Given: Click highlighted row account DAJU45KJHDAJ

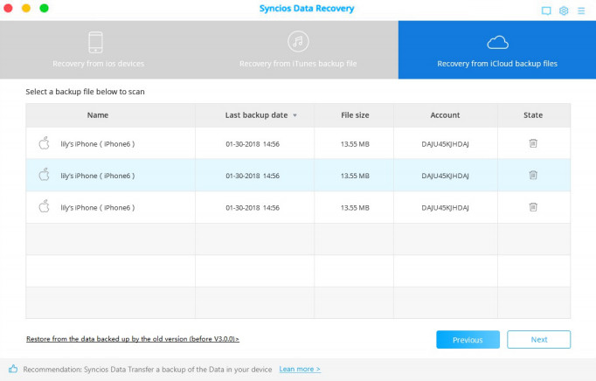Looking at the screenshot, I should click(x=445, y=176).
